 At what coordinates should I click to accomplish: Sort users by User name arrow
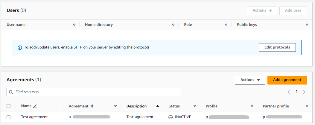click(x=74, y=25)
